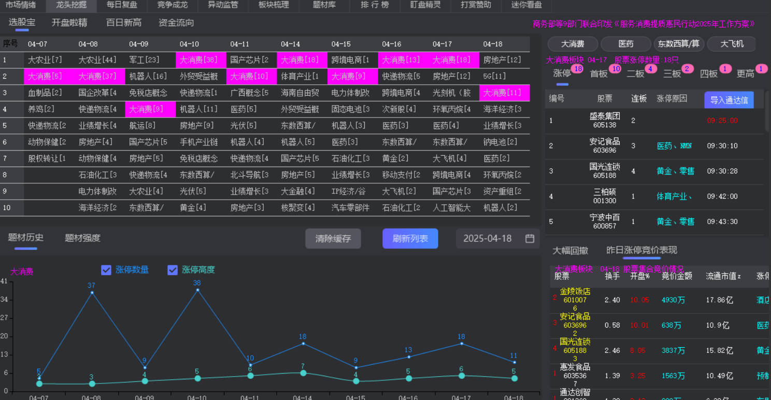Open the 大幅回撤 tab
The height and width of the screenshot is (400, 771).
[x=570, y=250]
